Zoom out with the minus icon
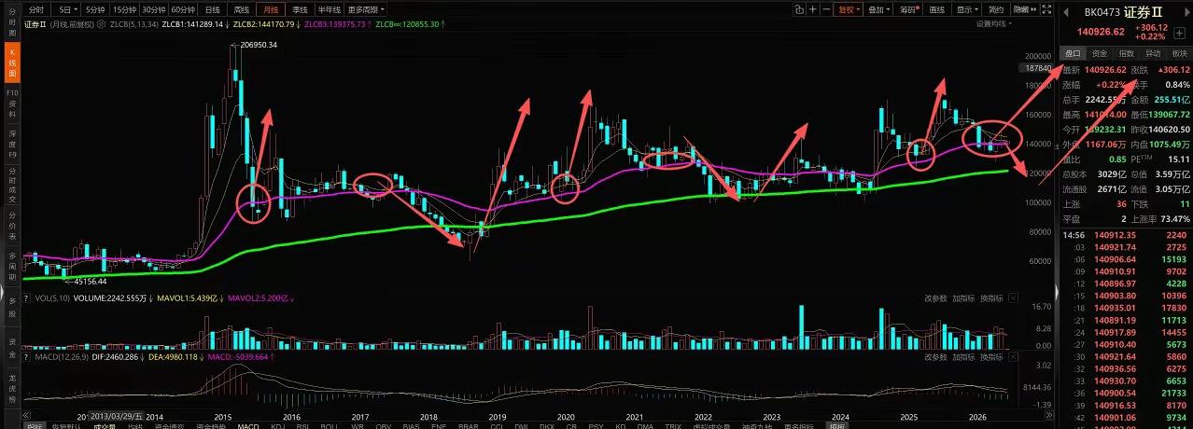 click(826, 9)
